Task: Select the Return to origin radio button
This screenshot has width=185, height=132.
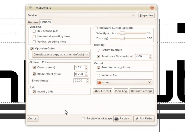Action: point(98,50)
